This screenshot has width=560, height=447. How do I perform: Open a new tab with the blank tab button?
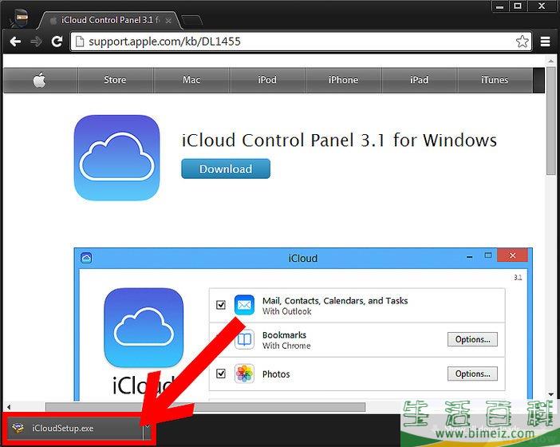[x=192, y=21]
